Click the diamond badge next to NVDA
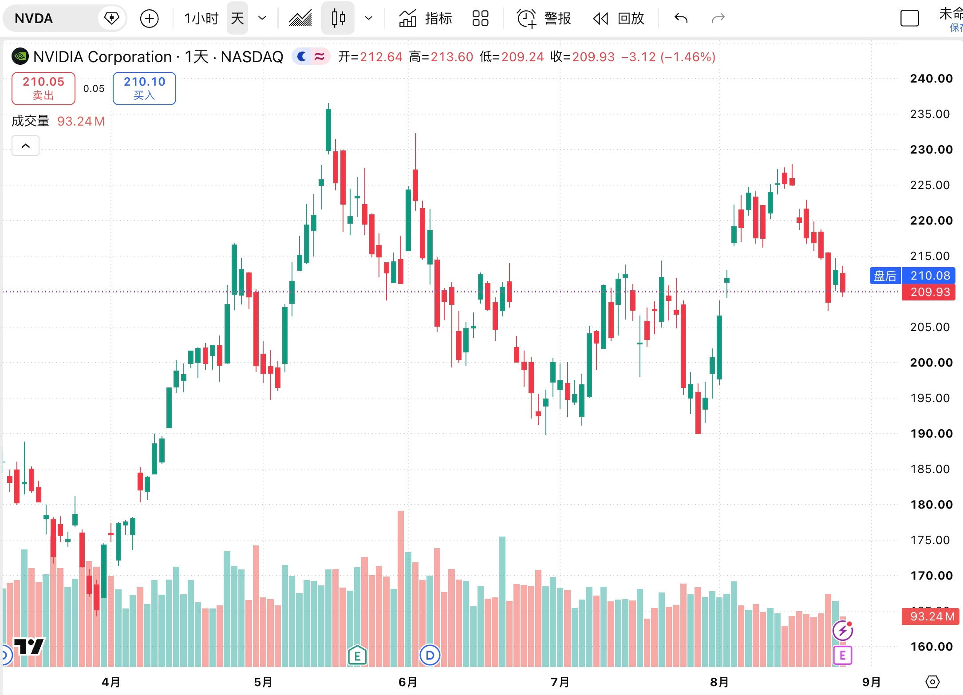The height and width of the screenshot is (695, 963). tap(111, 19)
